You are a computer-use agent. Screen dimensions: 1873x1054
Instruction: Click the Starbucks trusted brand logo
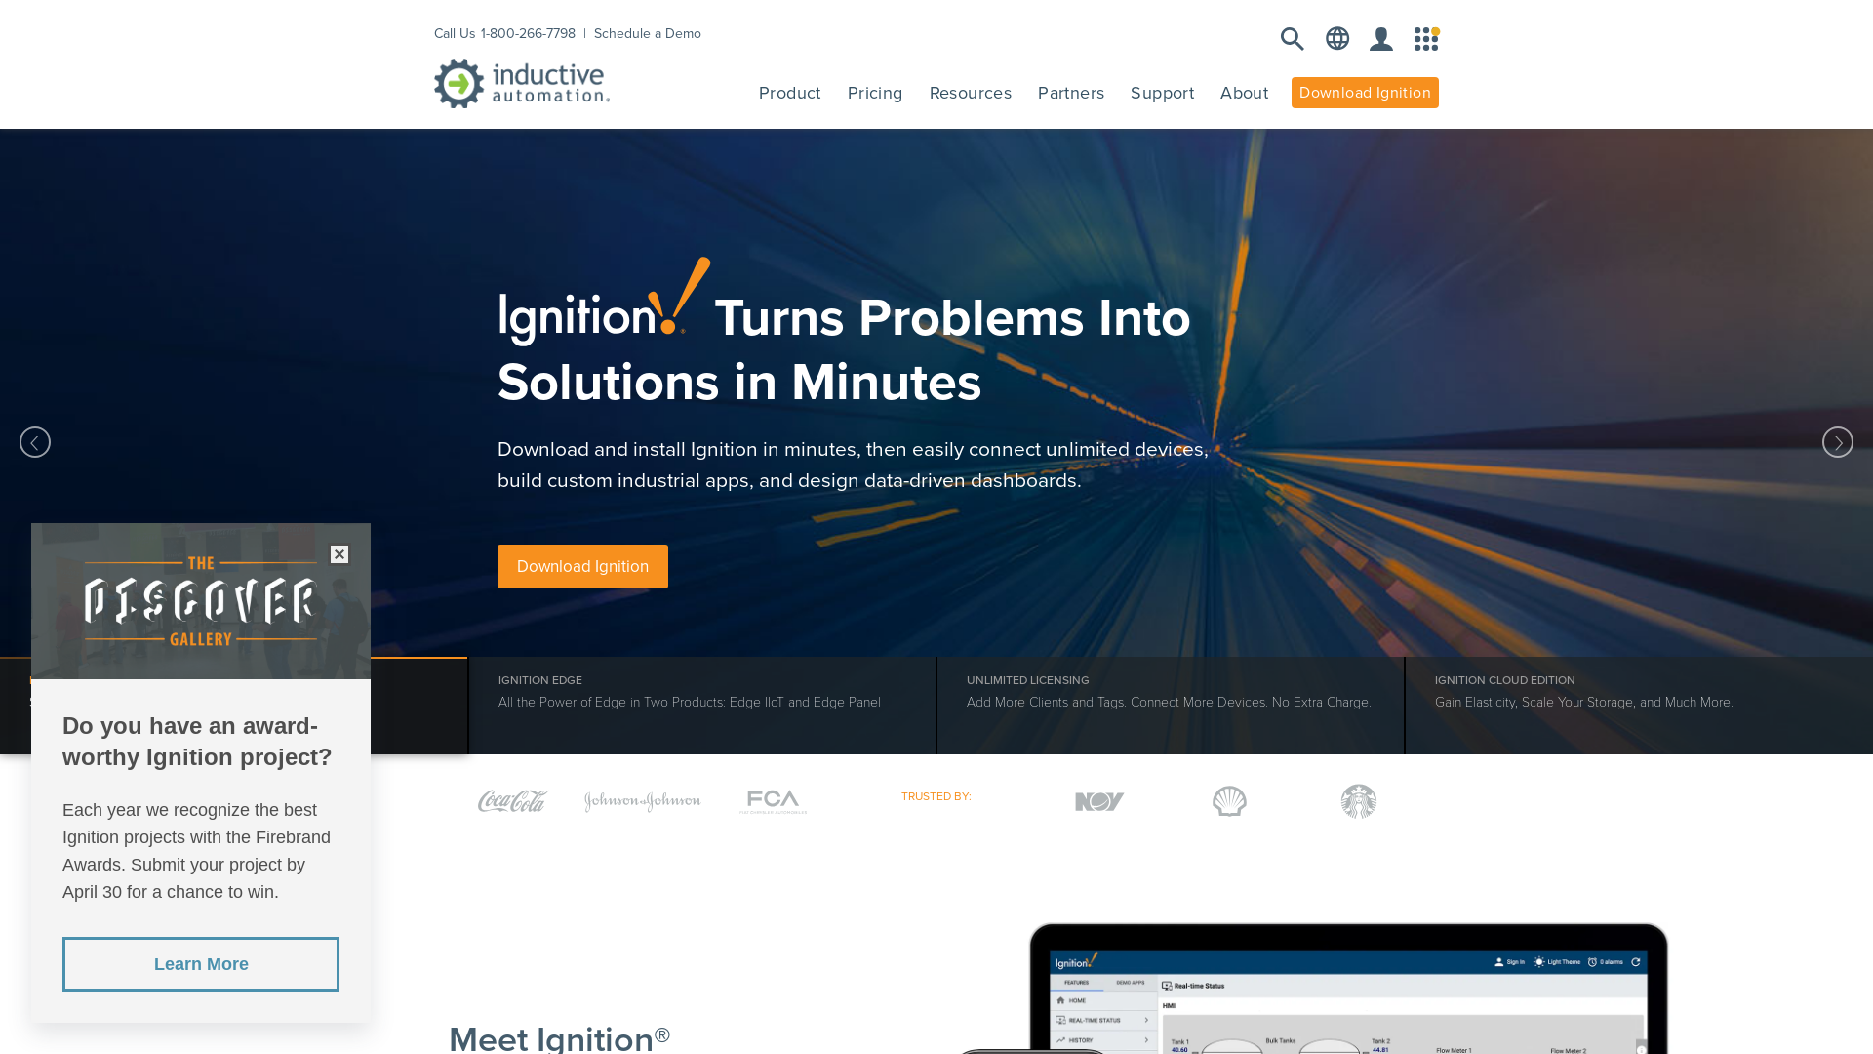(x=1359, y=800)
